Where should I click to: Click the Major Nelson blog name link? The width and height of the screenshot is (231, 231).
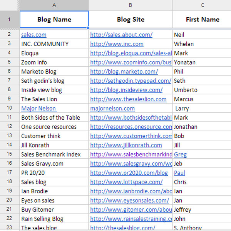point(38,109)
